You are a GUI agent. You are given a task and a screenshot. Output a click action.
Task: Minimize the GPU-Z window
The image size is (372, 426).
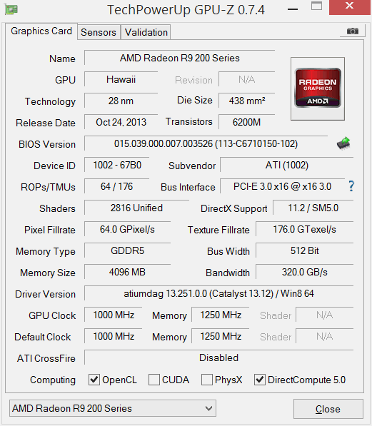pos(293,9)
